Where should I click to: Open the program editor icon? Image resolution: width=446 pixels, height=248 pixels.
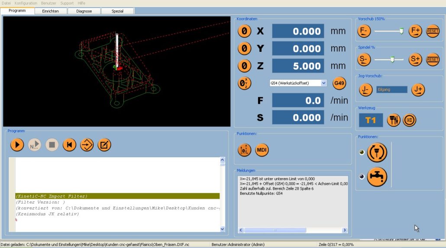(x=104, y=145)
